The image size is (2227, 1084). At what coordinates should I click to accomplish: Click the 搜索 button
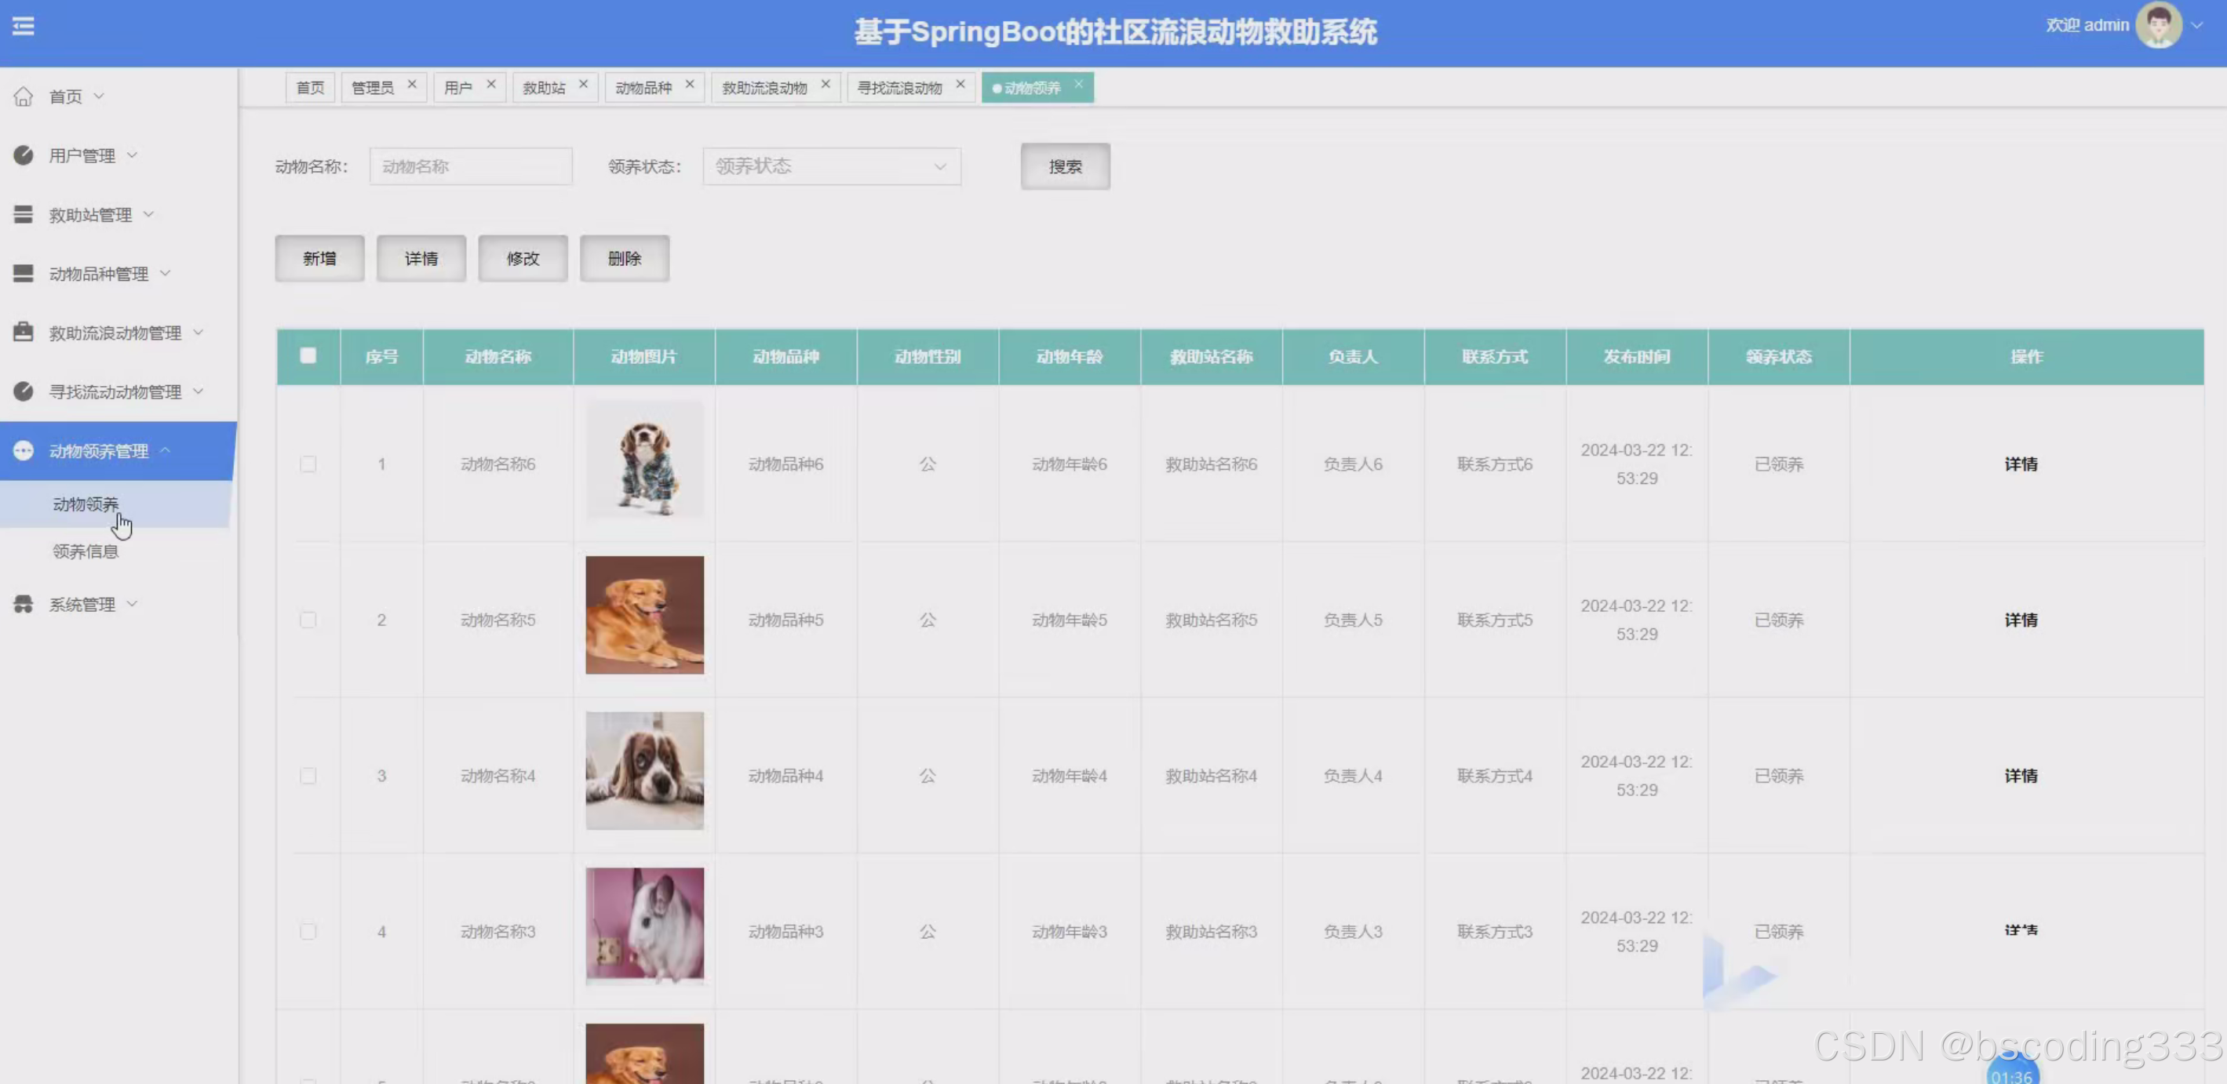[1064, 166]
